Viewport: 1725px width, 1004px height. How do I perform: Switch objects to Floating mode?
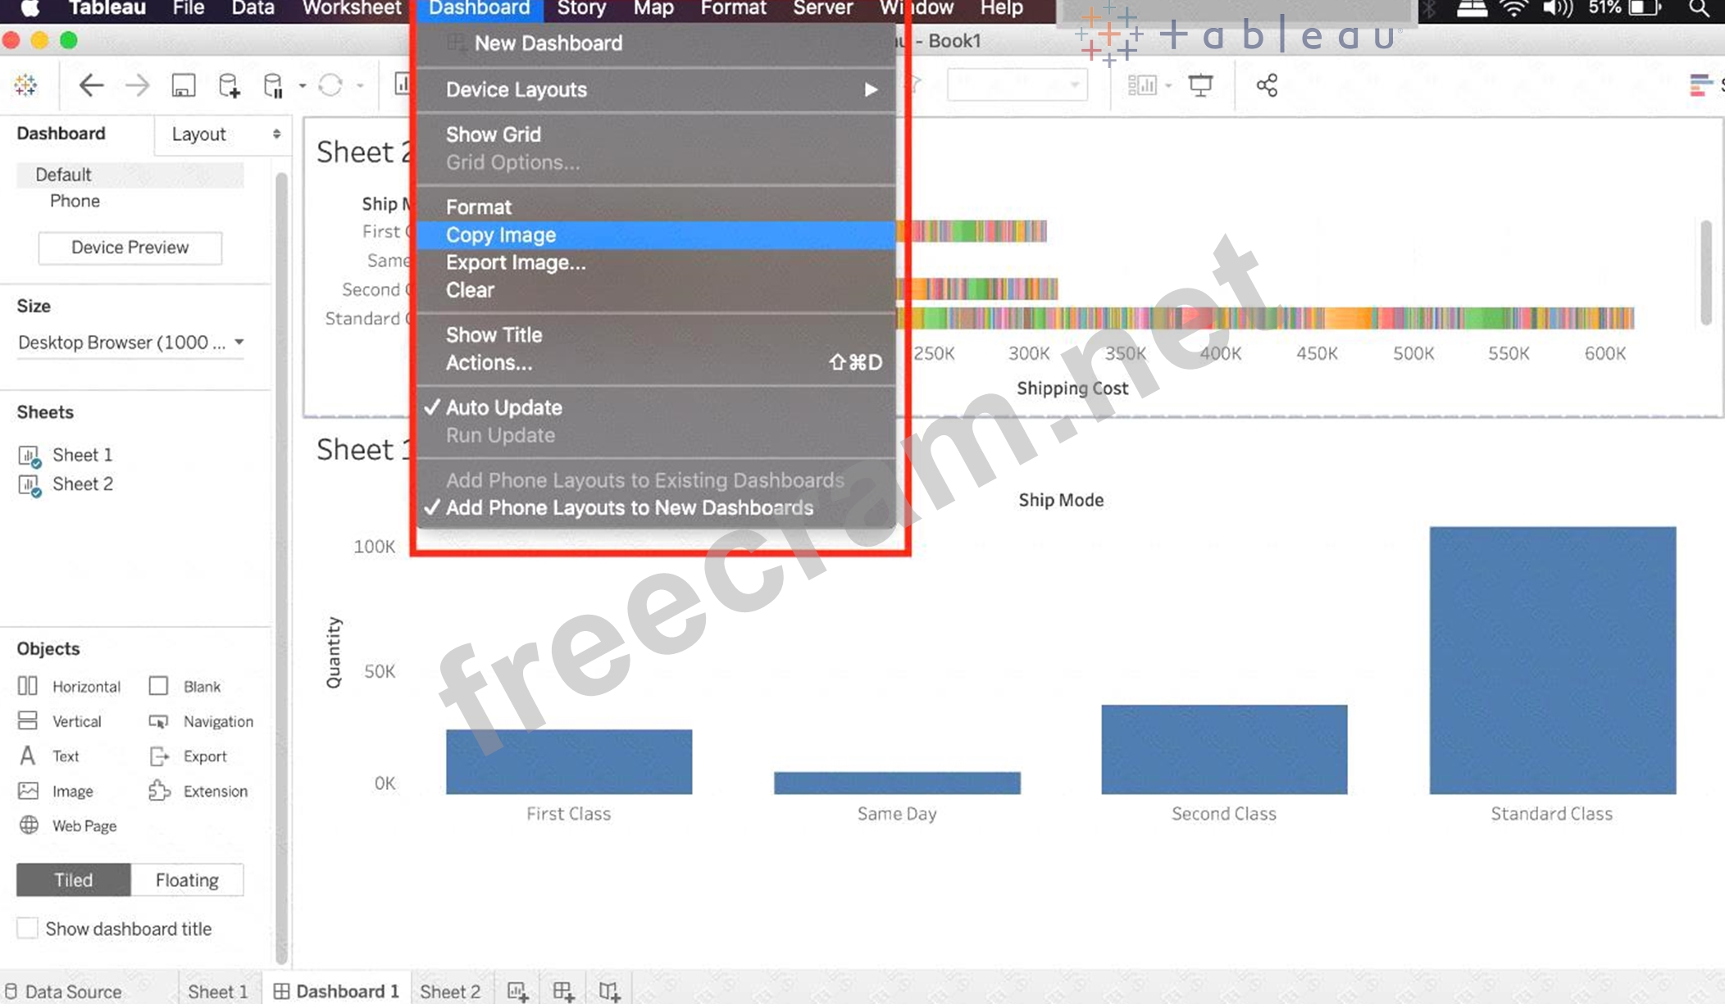(187, 879)
